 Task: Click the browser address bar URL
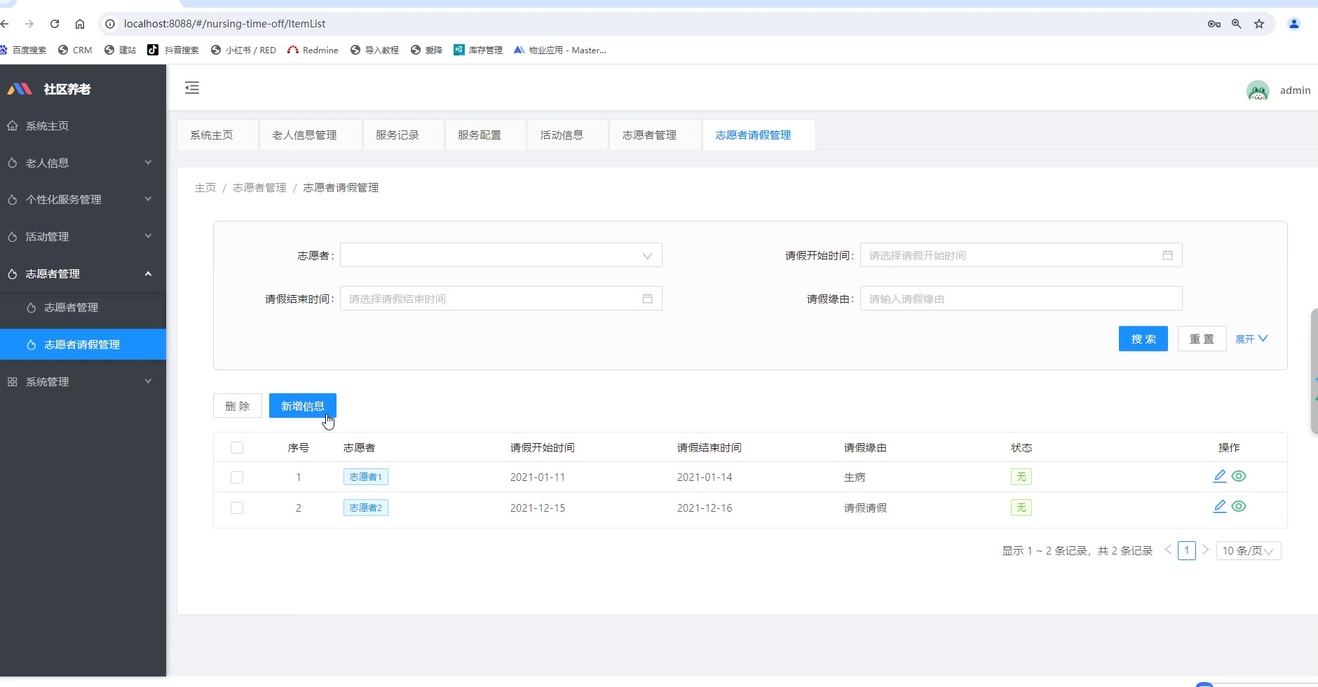click(224, 24)
